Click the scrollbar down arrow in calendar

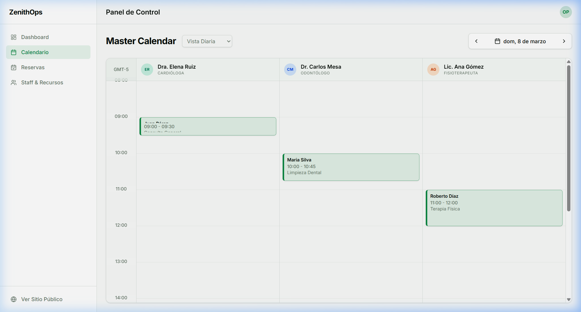[569, 300]
